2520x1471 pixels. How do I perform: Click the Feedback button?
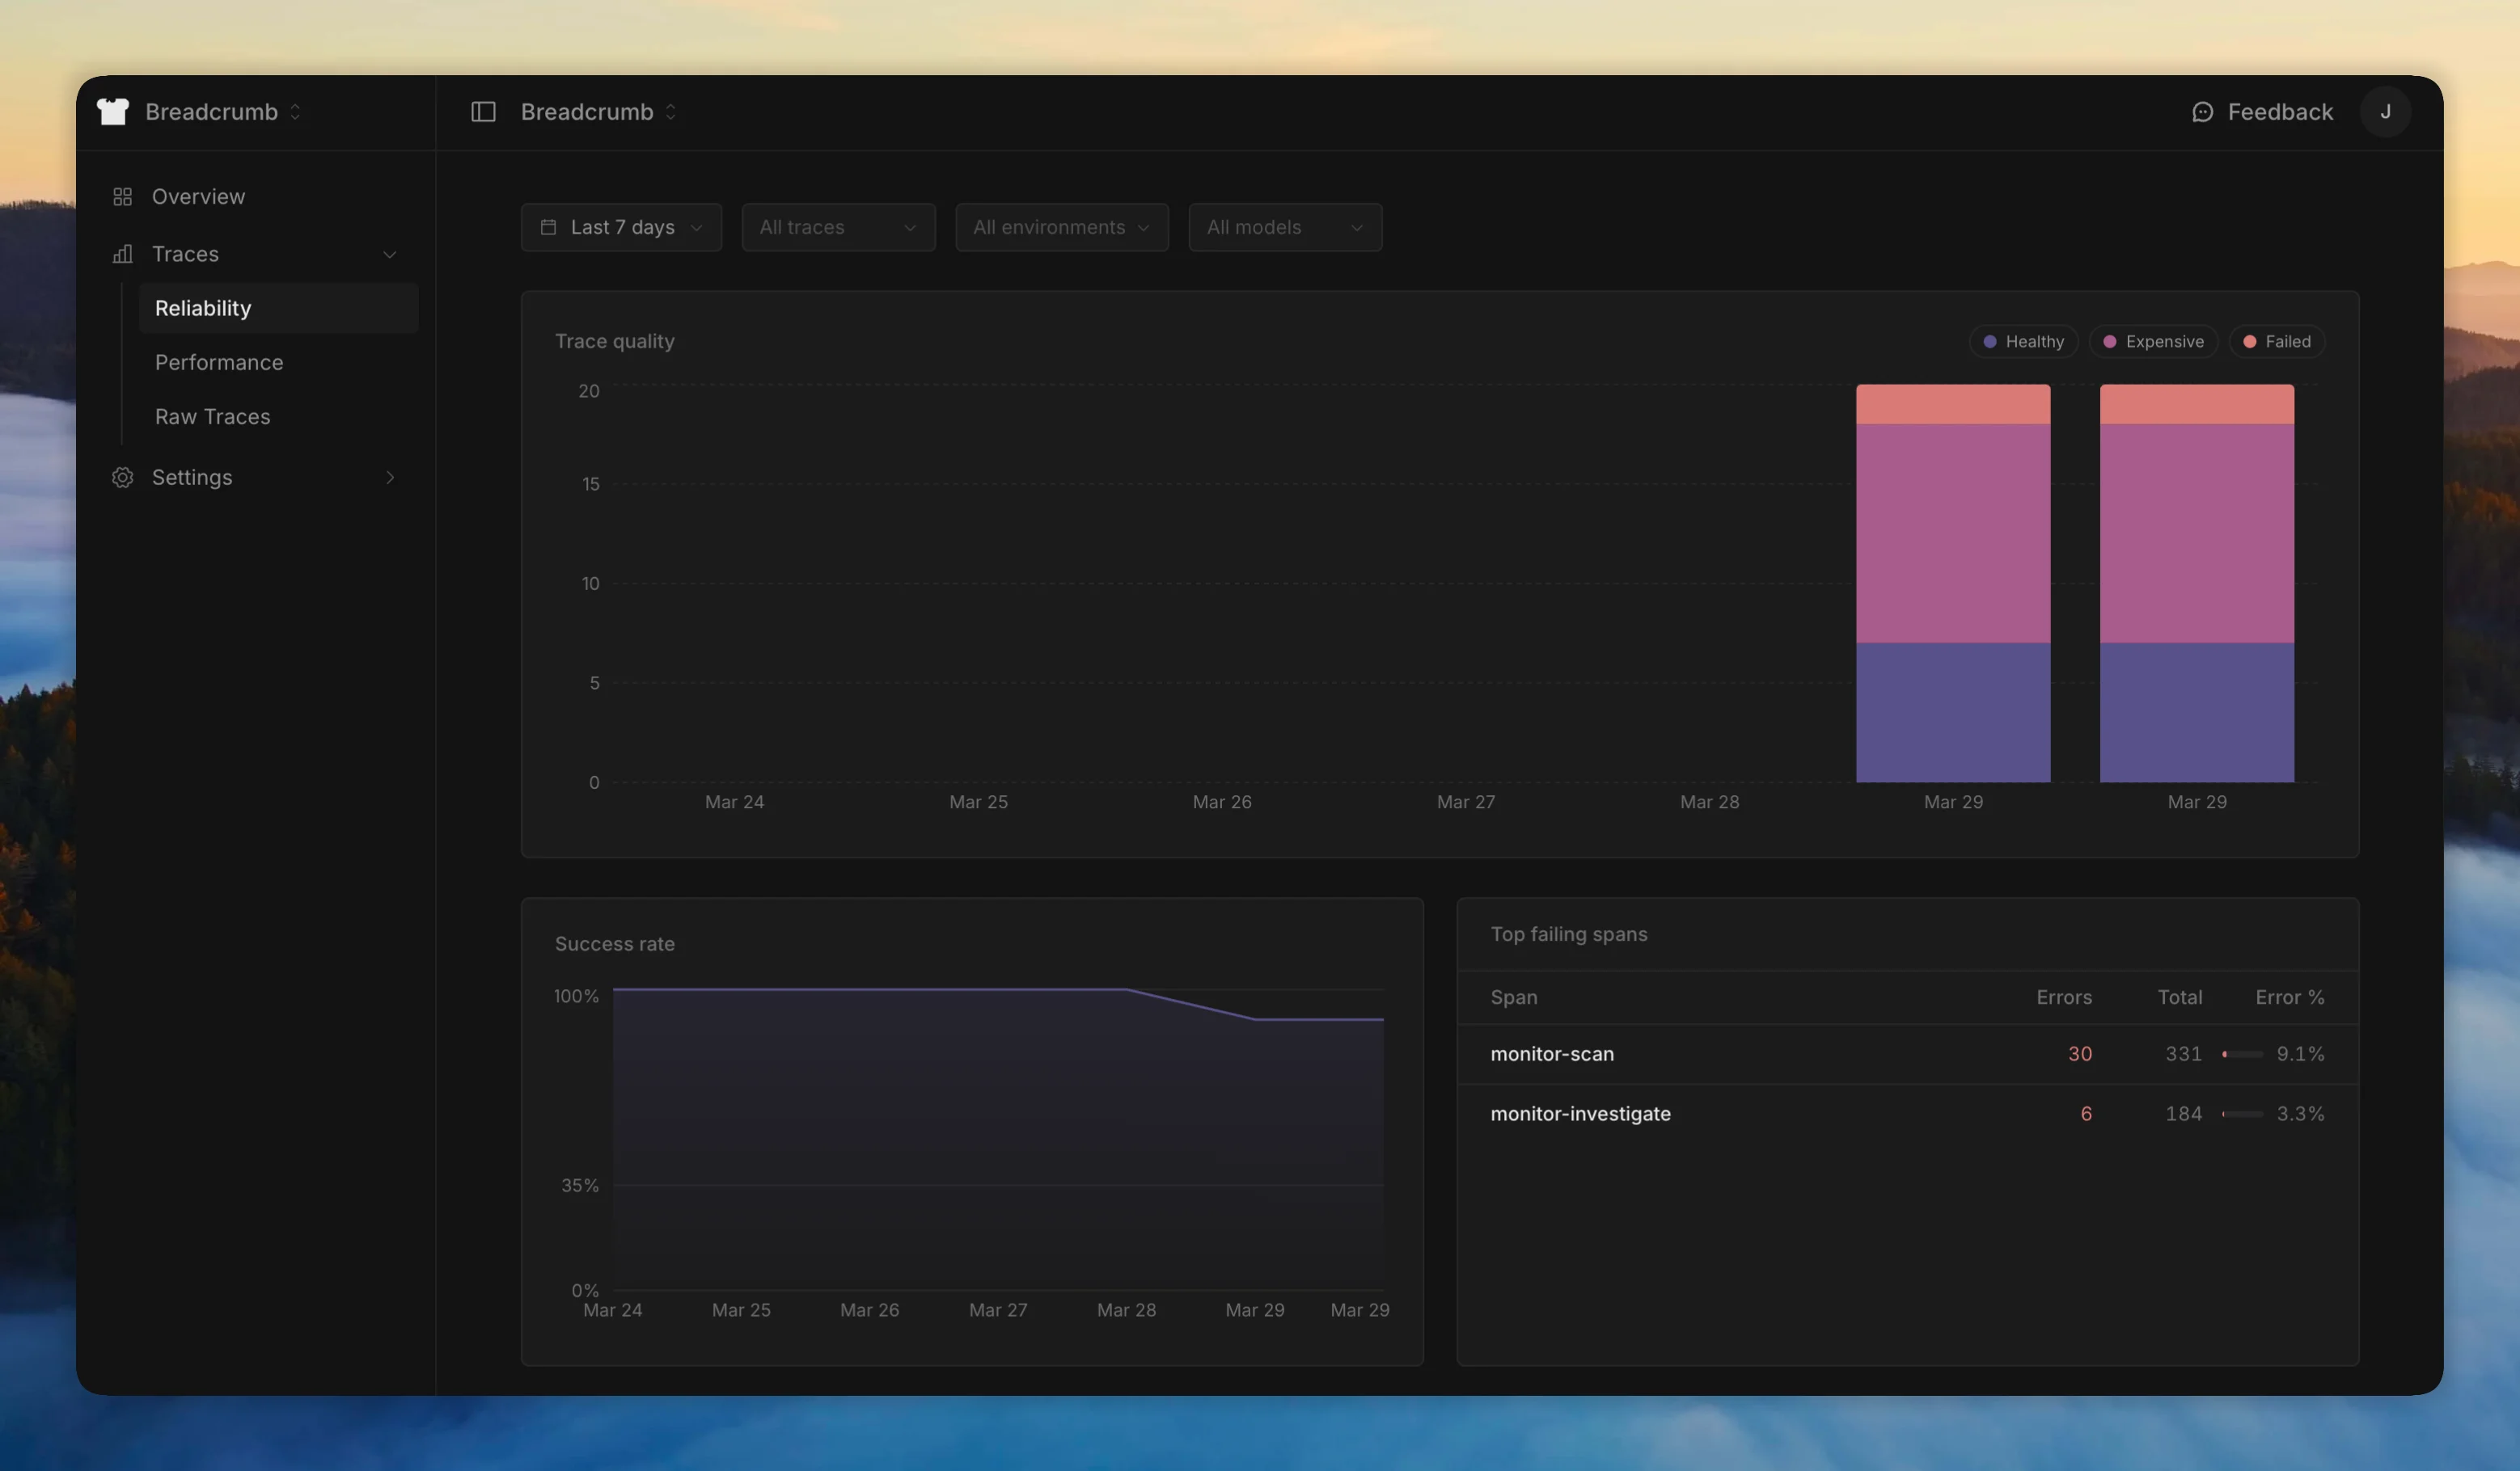pyautogui.click(x=2279, y=112)
